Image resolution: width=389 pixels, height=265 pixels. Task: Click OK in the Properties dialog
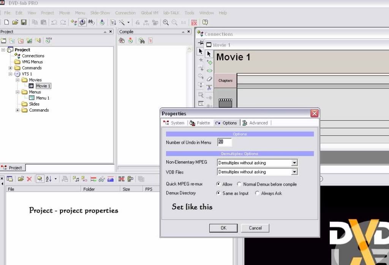(x=223, y=228)
